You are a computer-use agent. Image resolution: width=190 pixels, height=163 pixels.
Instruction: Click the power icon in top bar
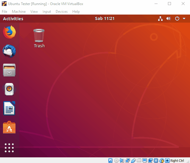pos(177,18)
